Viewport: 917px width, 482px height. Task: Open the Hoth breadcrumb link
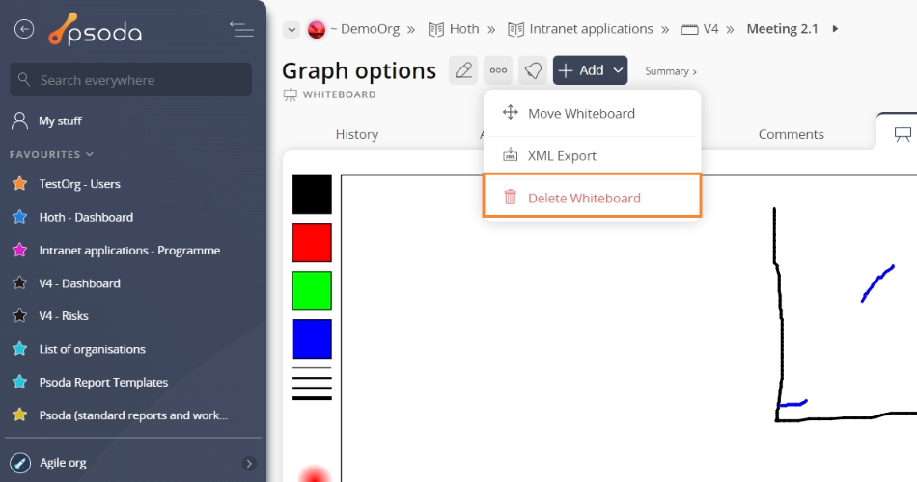pyautogui.click(x=464, y=29)
